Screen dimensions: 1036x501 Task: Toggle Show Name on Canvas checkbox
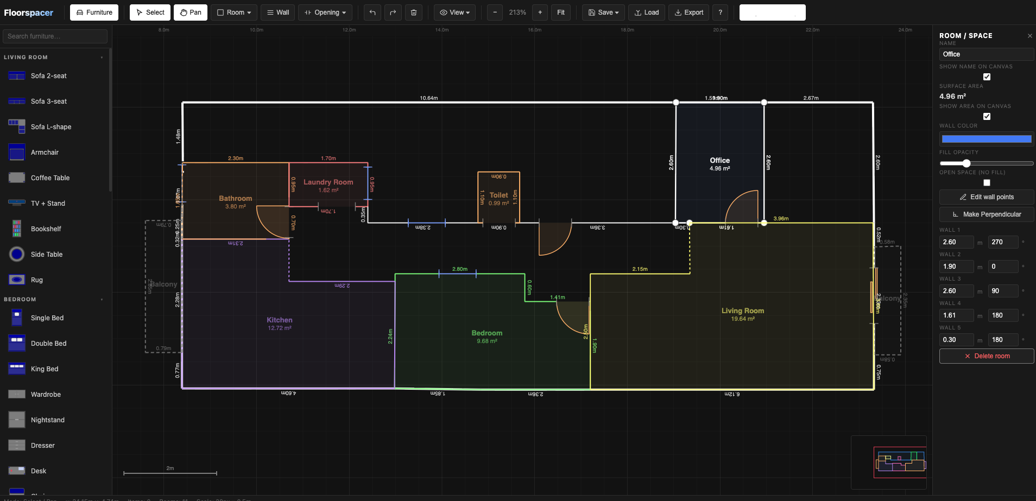987,77
